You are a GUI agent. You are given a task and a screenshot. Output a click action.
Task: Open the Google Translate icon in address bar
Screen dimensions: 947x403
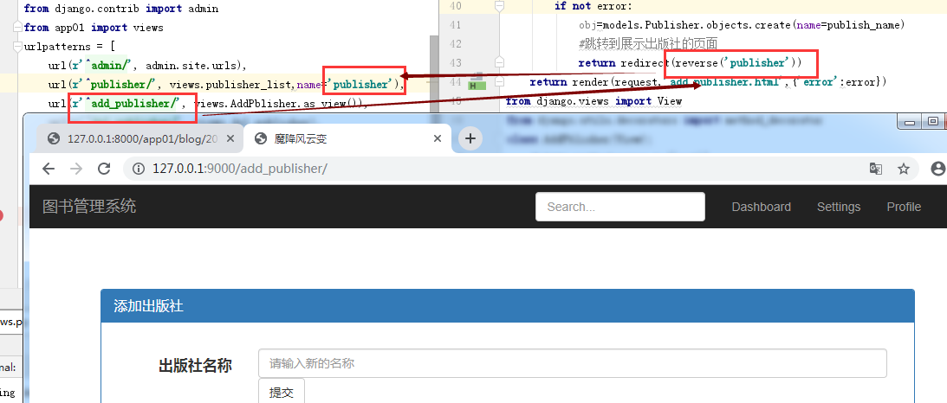click(876, 169)
